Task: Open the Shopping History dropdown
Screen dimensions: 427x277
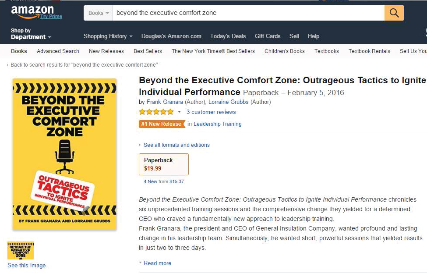Action: pyautogui.click(x=108, y=36)
